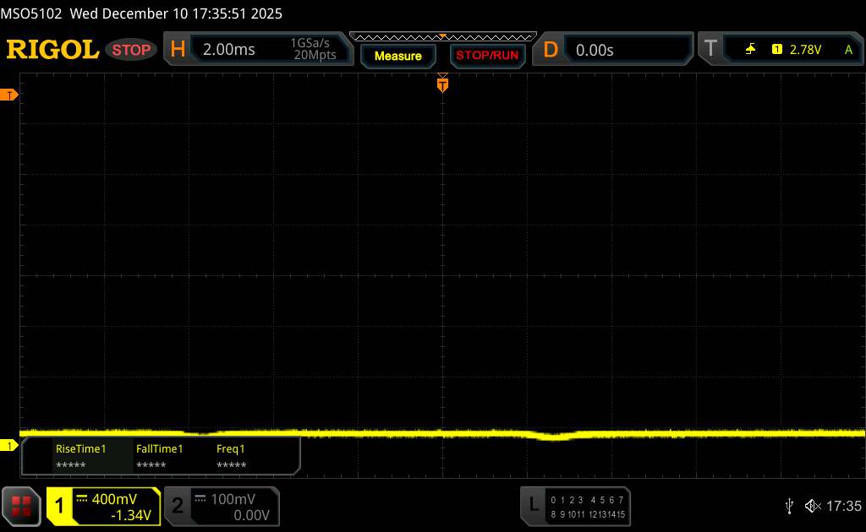Enable channel 2 at 100mV
This screenshot has height=532, width=866.
220,506
